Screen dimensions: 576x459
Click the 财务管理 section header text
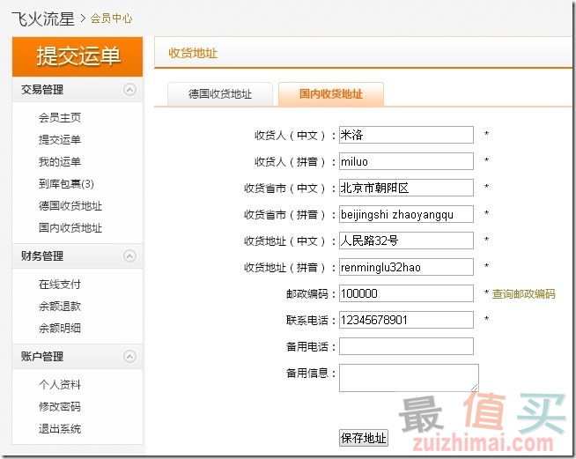42,255
